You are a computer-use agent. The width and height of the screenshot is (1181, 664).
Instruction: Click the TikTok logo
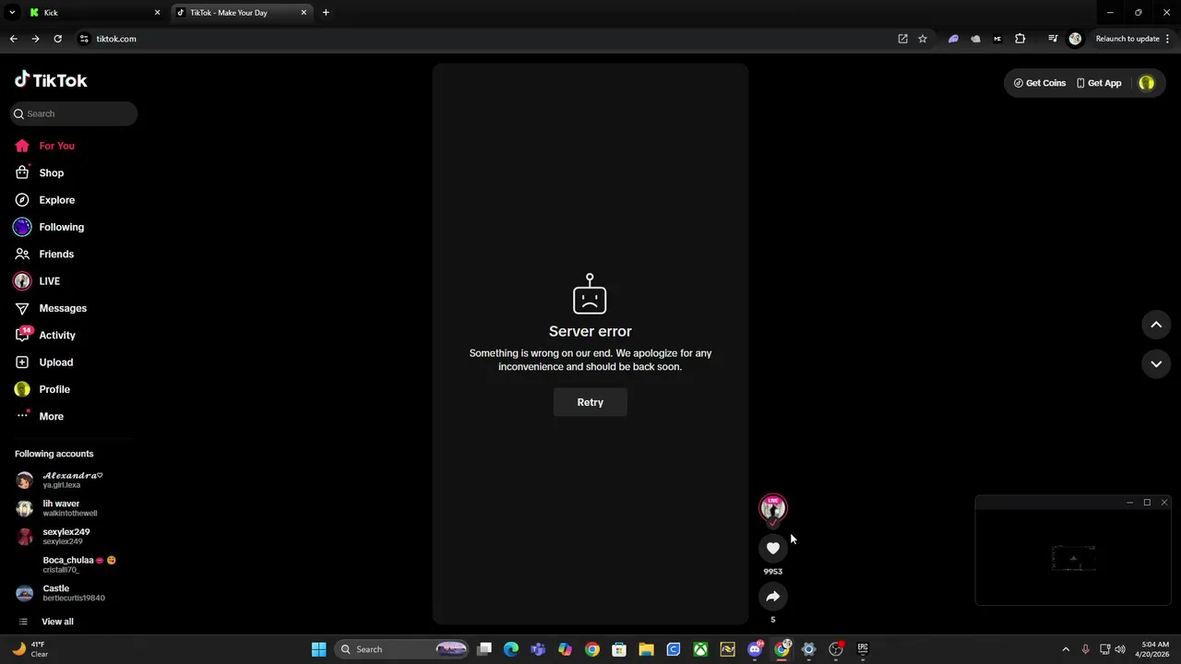click(51, 80)
